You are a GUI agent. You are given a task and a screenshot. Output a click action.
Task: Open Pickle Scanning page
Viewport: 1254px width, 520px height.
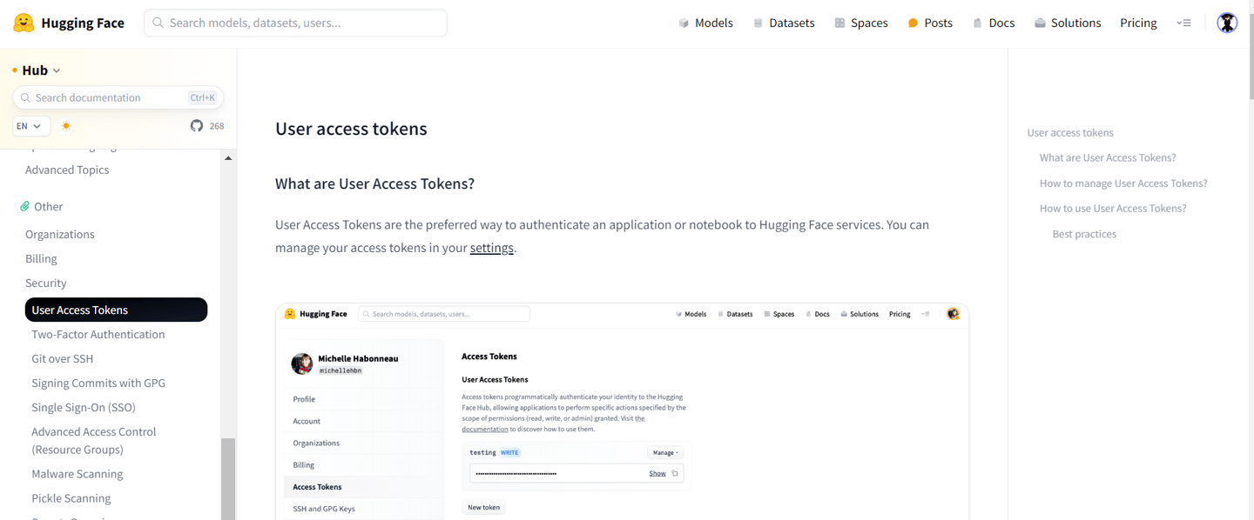click(x=71, y=498)
